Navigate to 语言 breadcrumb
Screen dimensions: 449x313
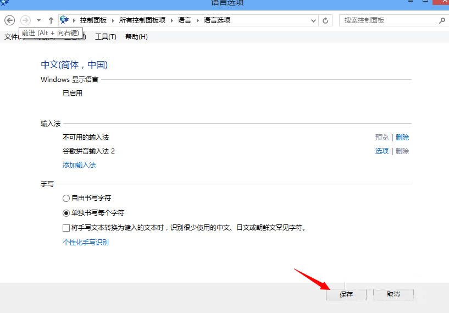point(185,20)
